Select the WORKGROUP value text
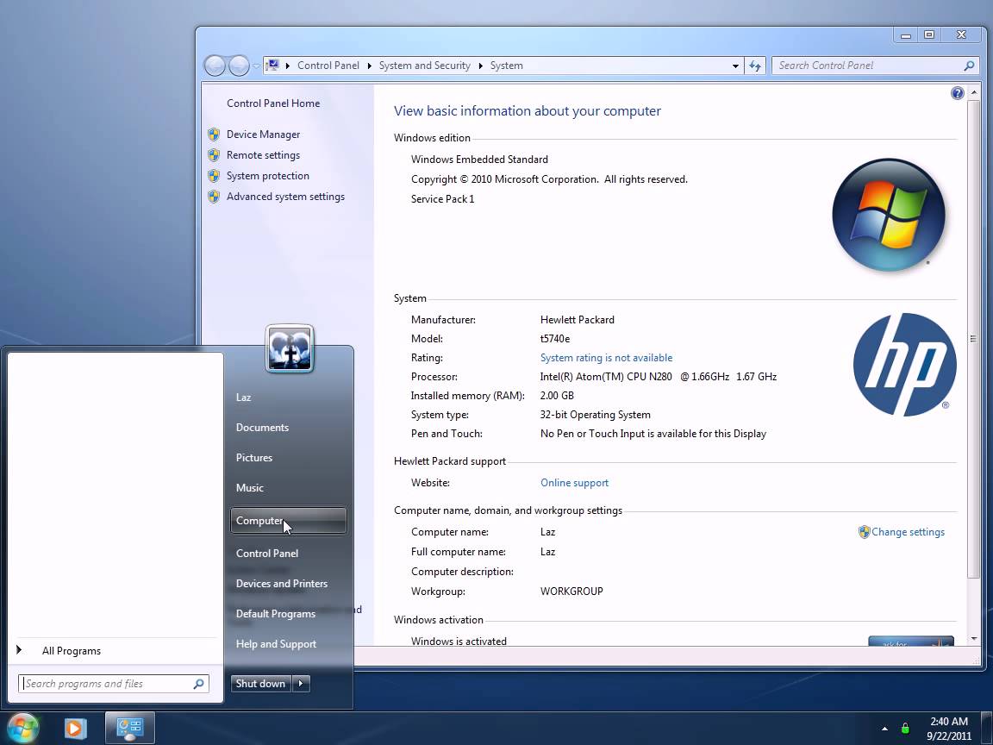Screen dimensions: 993x745 (x=571, y=592)
